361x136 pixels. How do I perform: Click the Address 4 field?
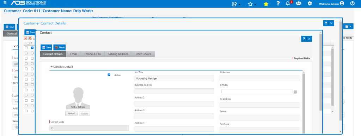pos(174,129)
